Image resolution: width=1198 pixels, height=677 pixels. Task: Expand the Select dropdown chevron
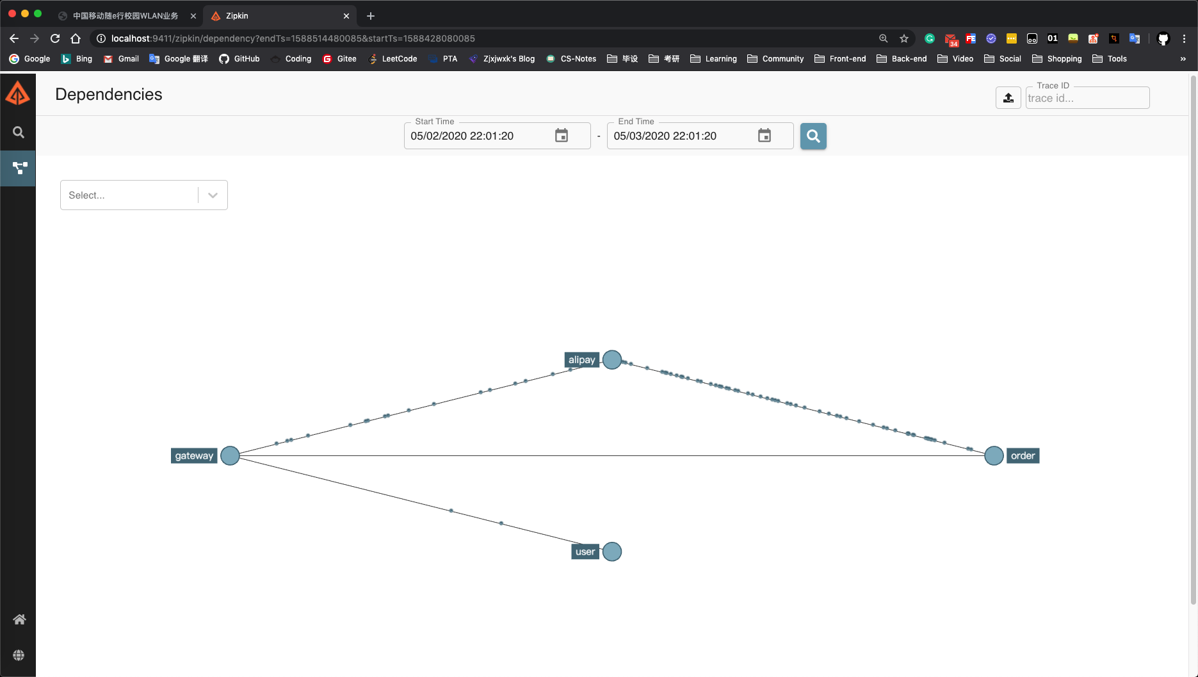213,195
